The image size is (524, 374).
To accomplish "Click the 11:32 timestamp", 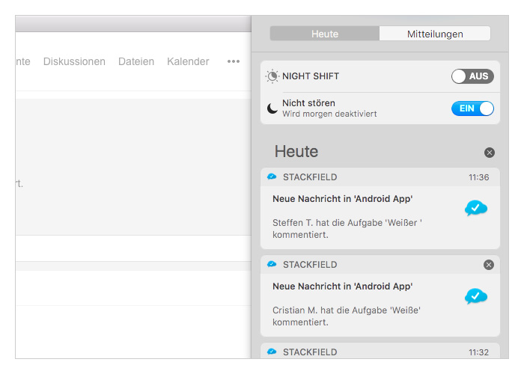I will 478,352.
